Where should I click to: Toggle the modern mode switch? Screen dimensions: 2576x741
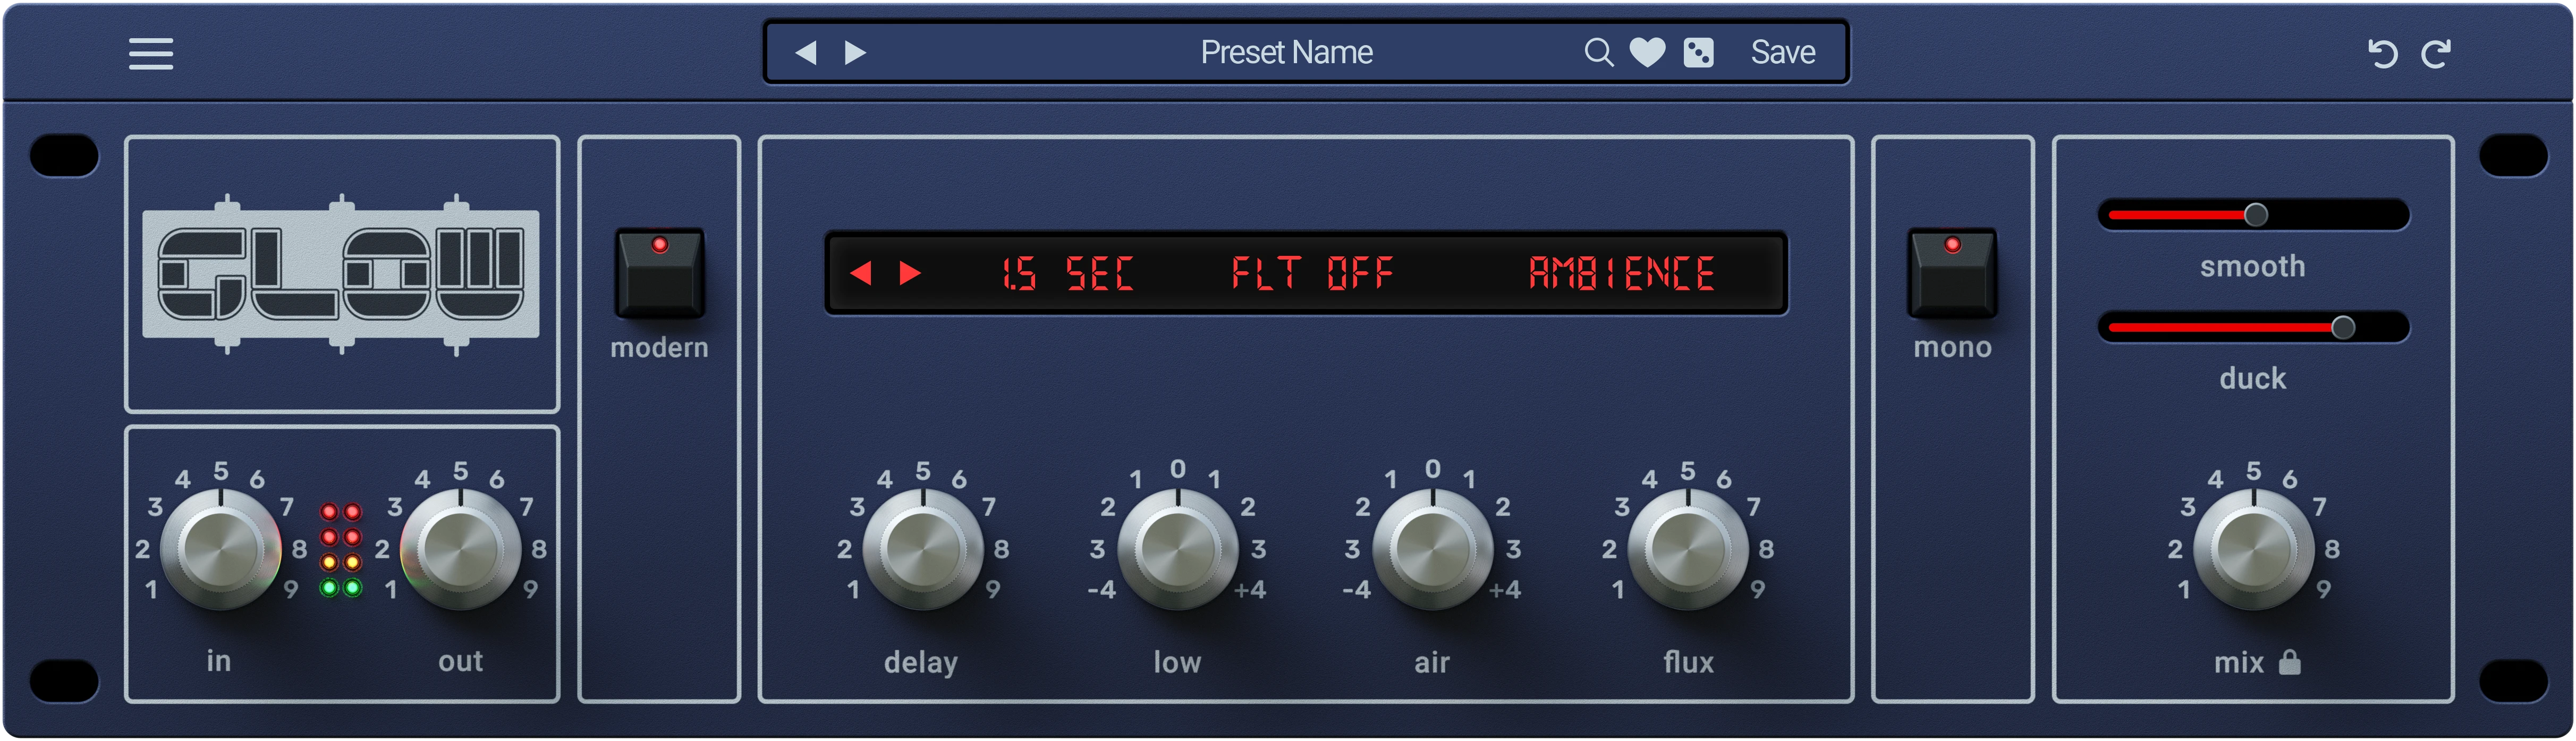tap(659, 274)
